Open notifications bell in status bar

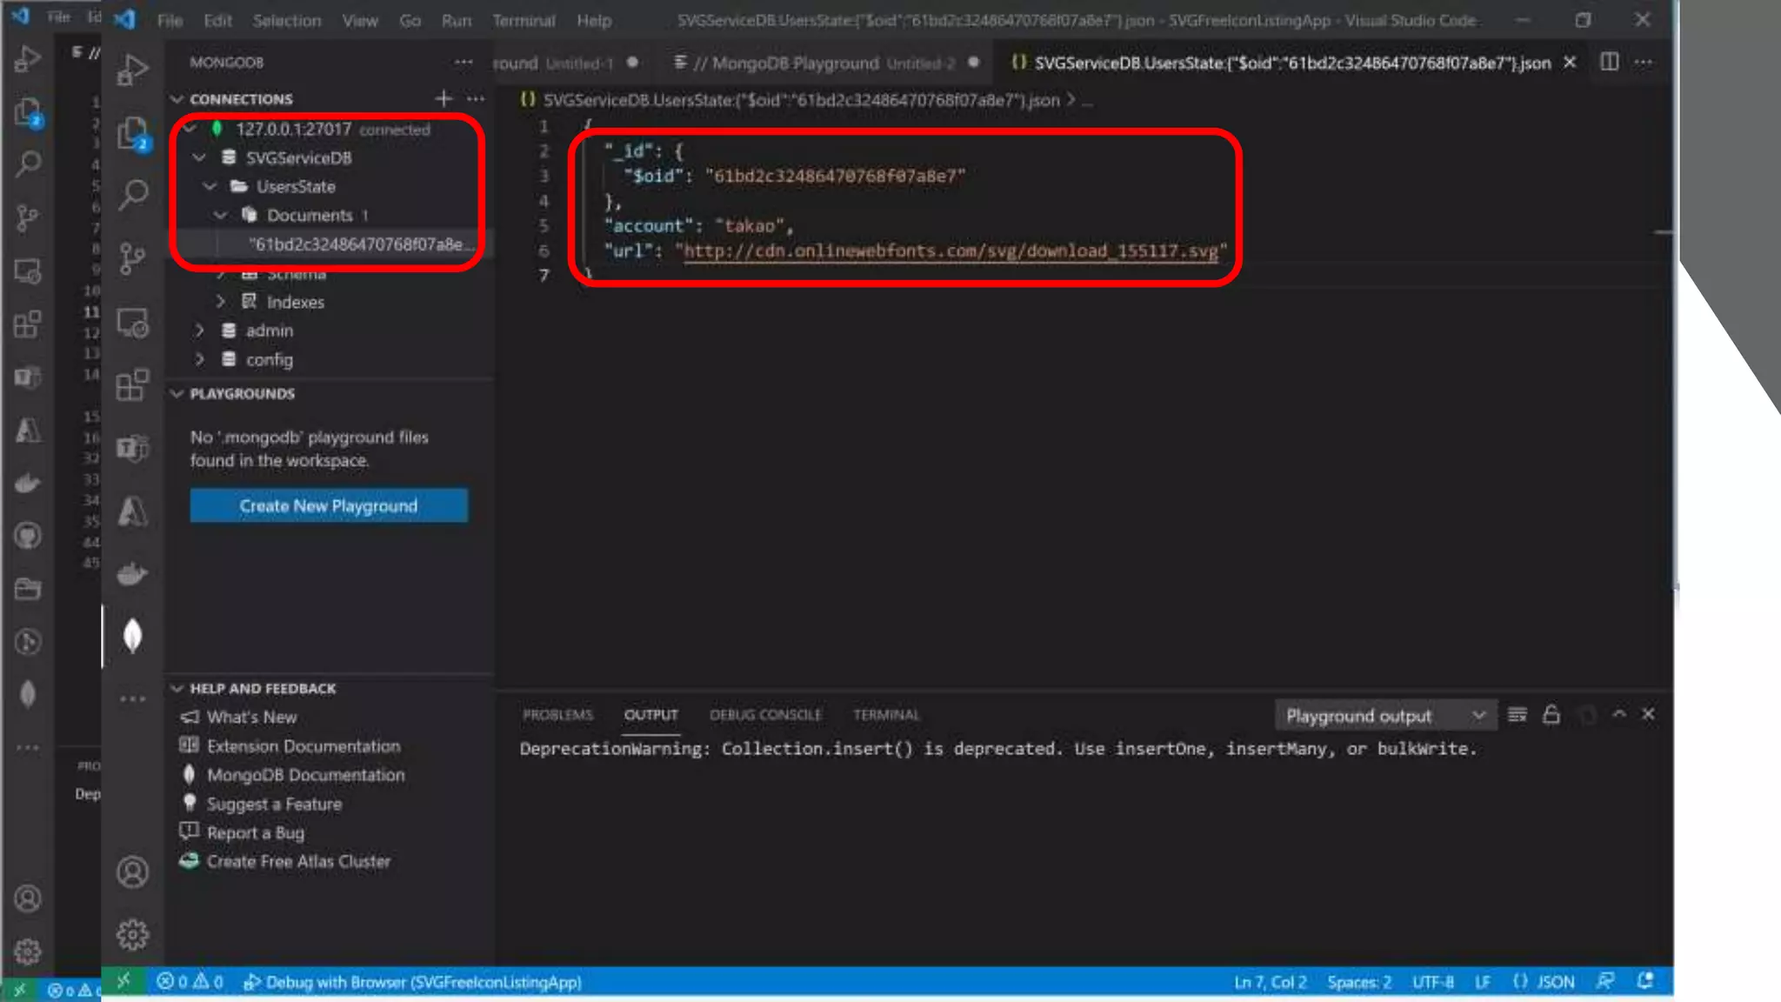pos(1644,981)
